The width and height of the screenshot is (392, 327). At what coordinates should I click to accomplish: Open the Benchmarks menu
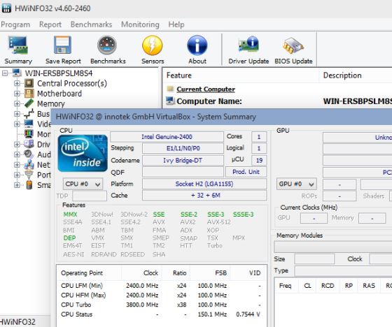pos(91,24)
